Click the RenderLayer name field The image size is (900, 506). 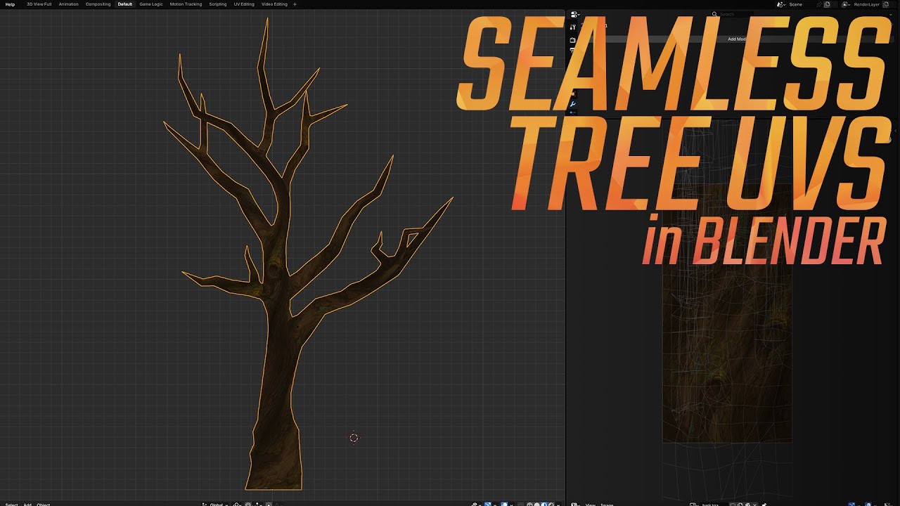tap(868, 4)
